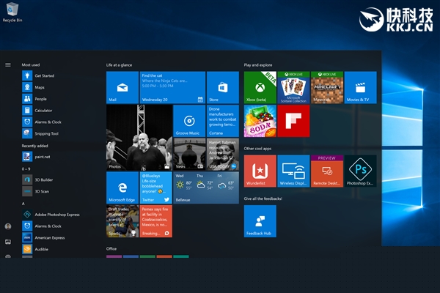This screenshot has height=293, width=440.
Task: Open the Flipboard tile
Action: pos(293,121)
